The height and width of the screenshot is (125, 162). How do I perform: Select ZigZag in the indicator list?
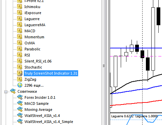[30, 79]
